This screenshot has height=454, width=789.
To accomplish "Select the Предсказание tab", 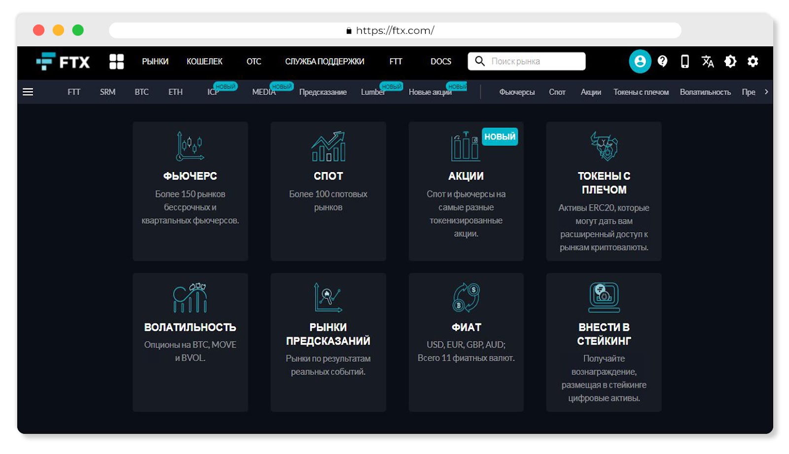I will point(323,92).
